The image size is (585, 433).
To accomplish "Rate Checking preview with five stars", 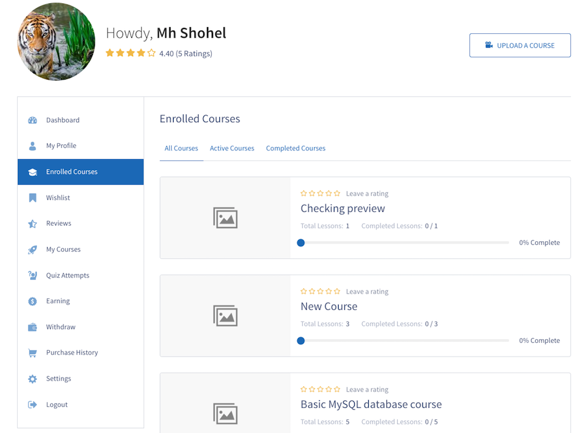I will point(337,194).
